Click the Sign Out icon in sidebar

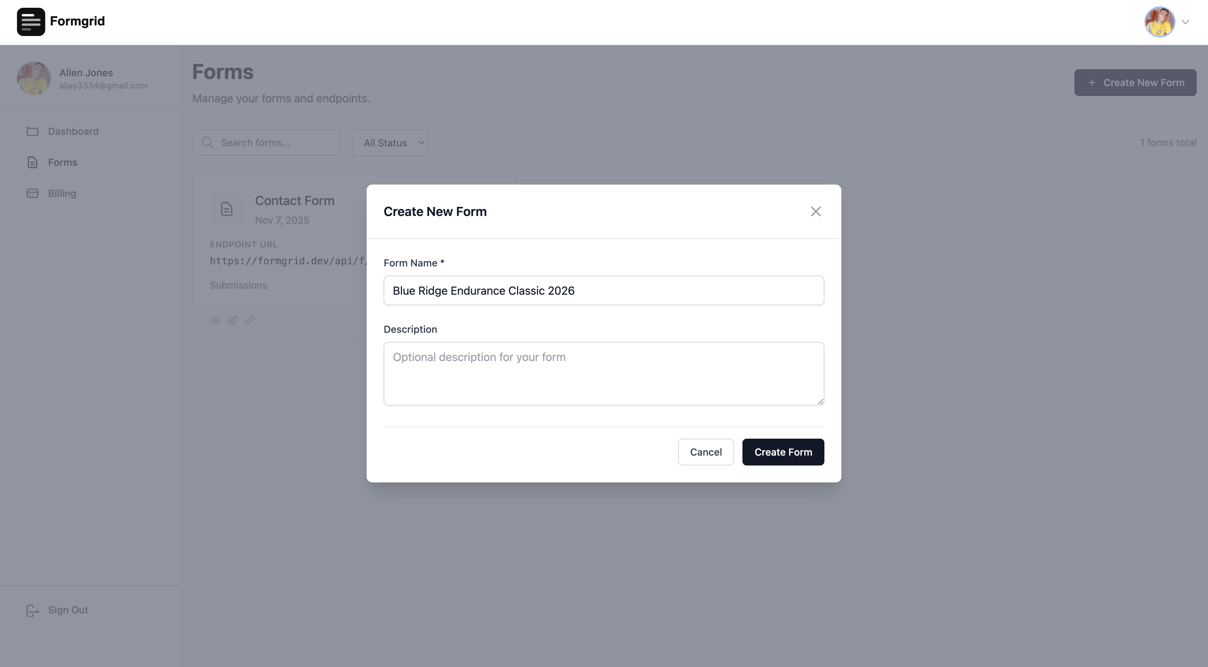coord(32,610)
